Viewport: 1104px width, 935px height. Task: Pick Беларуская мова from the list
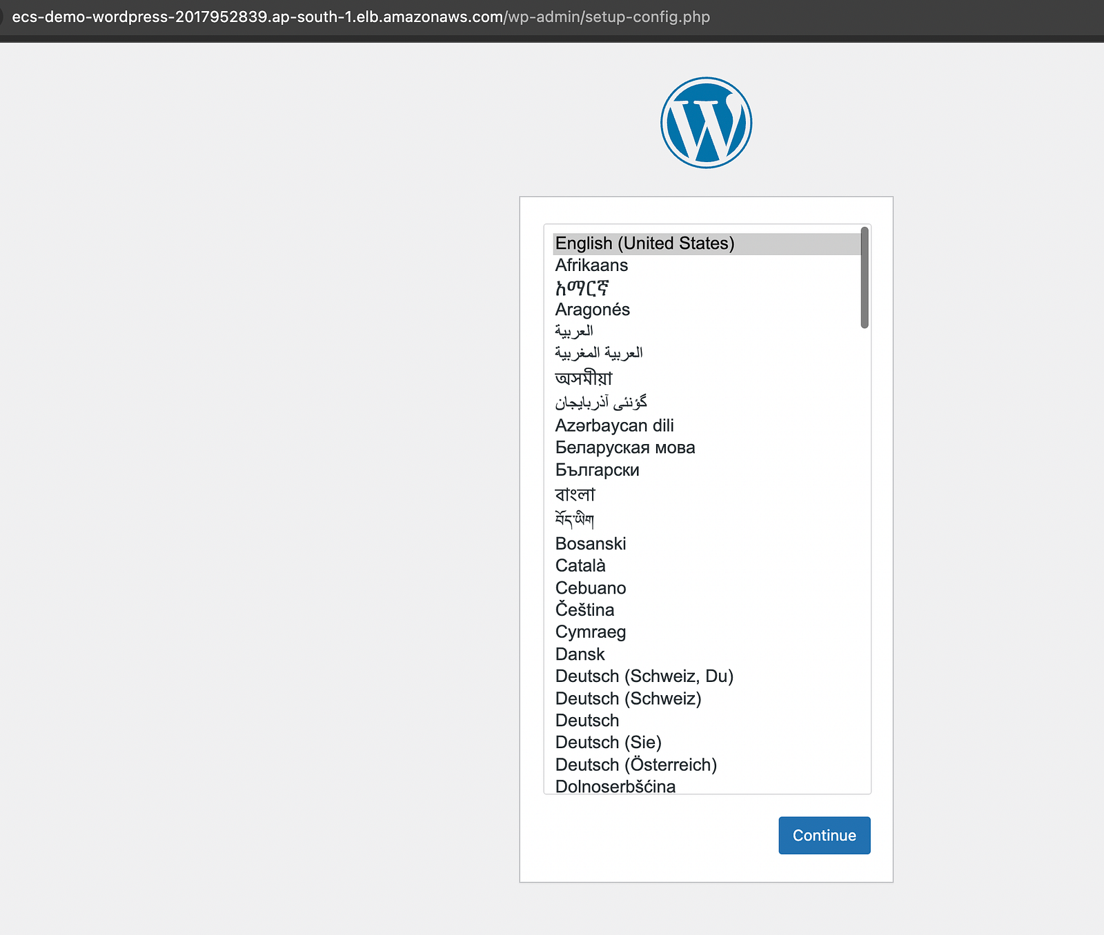pos(707,448)
